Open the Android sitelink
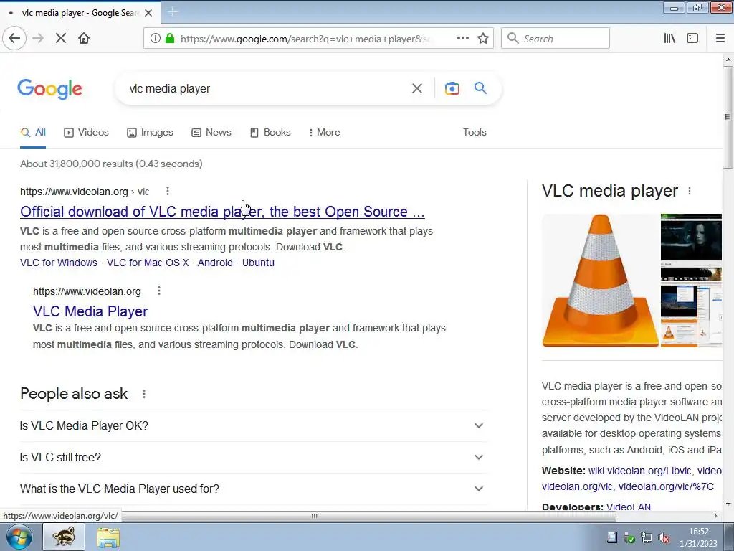 point(215,263)
